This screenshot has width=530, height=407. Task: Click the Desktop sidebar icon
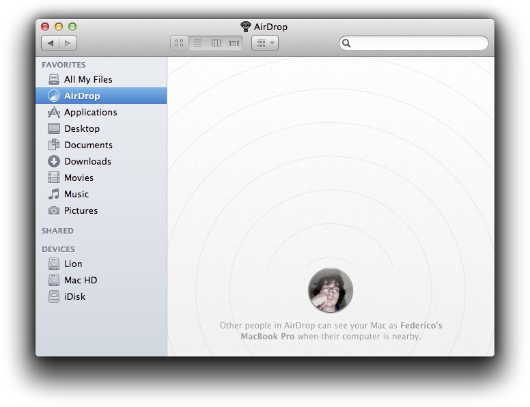coord(54,128)
